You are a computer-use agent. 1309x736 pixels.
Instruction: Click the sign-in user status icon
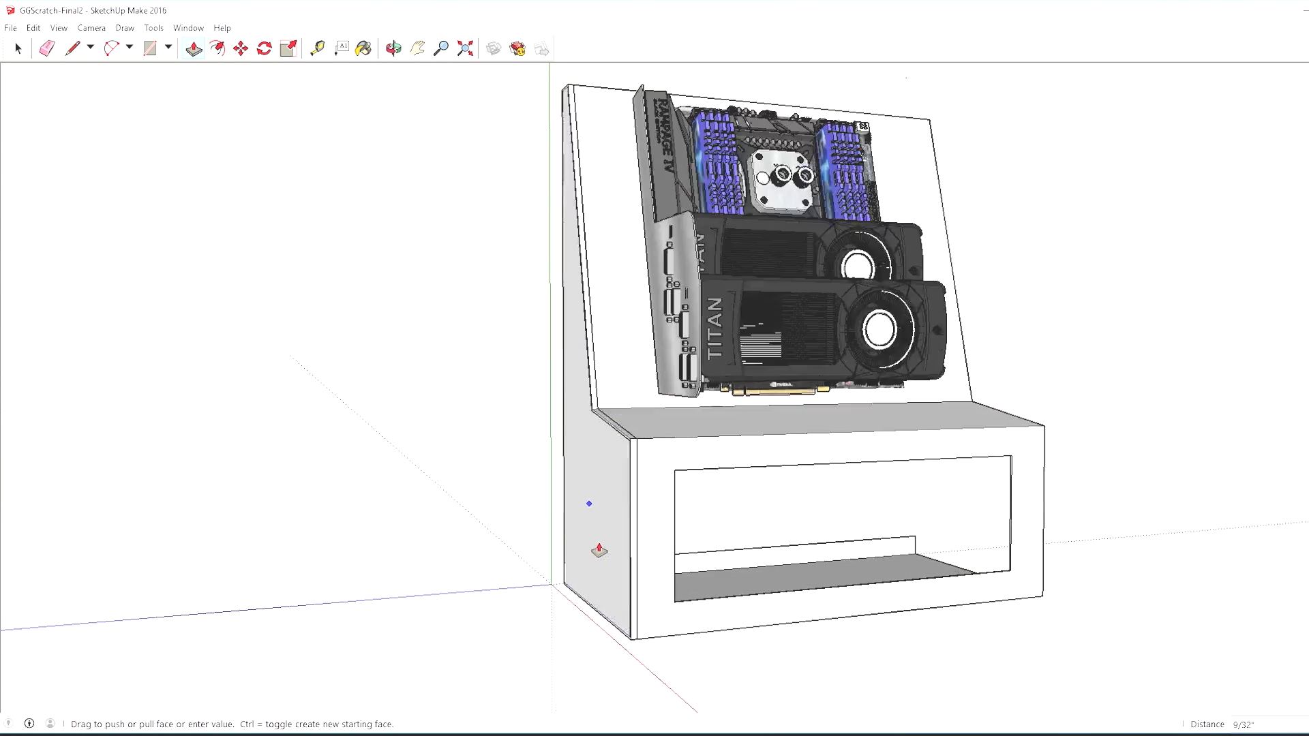pos(50,724)
